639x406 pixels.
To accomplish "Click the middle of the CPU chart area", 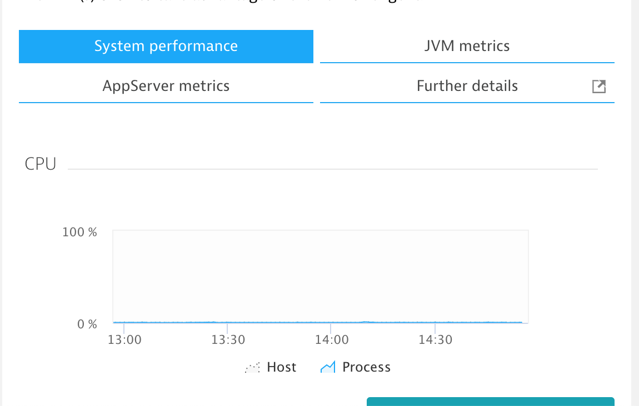I will click(x=321, y=276).
